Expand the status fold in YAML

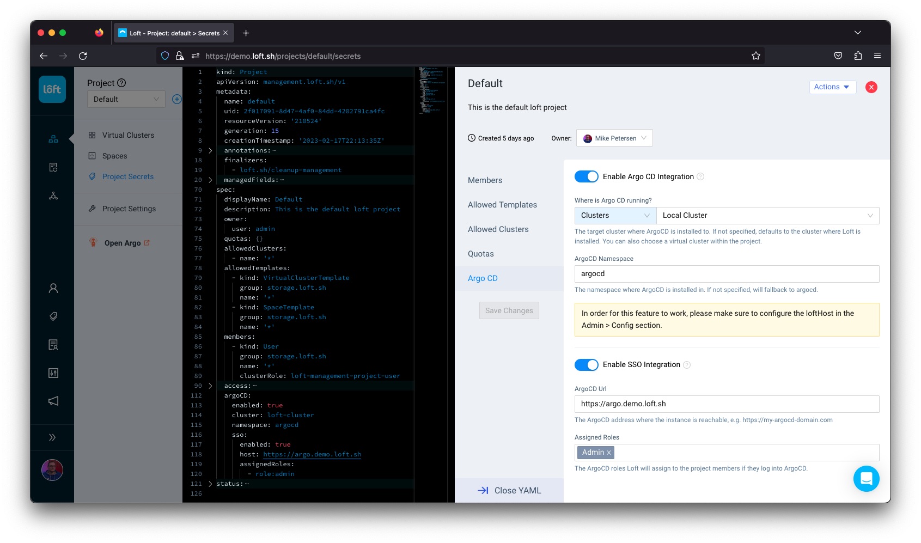pos(210,484)
